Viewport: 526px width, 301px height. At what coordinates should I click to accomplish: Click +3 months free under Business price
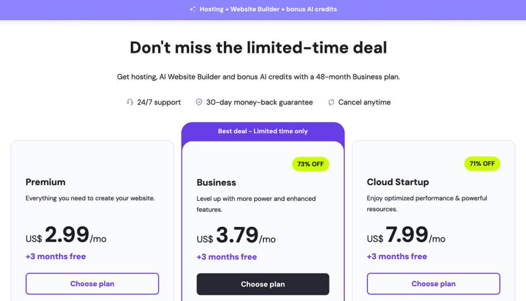(x=227, y=257)
